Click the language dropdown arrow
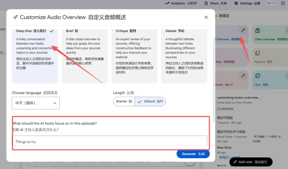288x169 pixels. click(55, 103)
